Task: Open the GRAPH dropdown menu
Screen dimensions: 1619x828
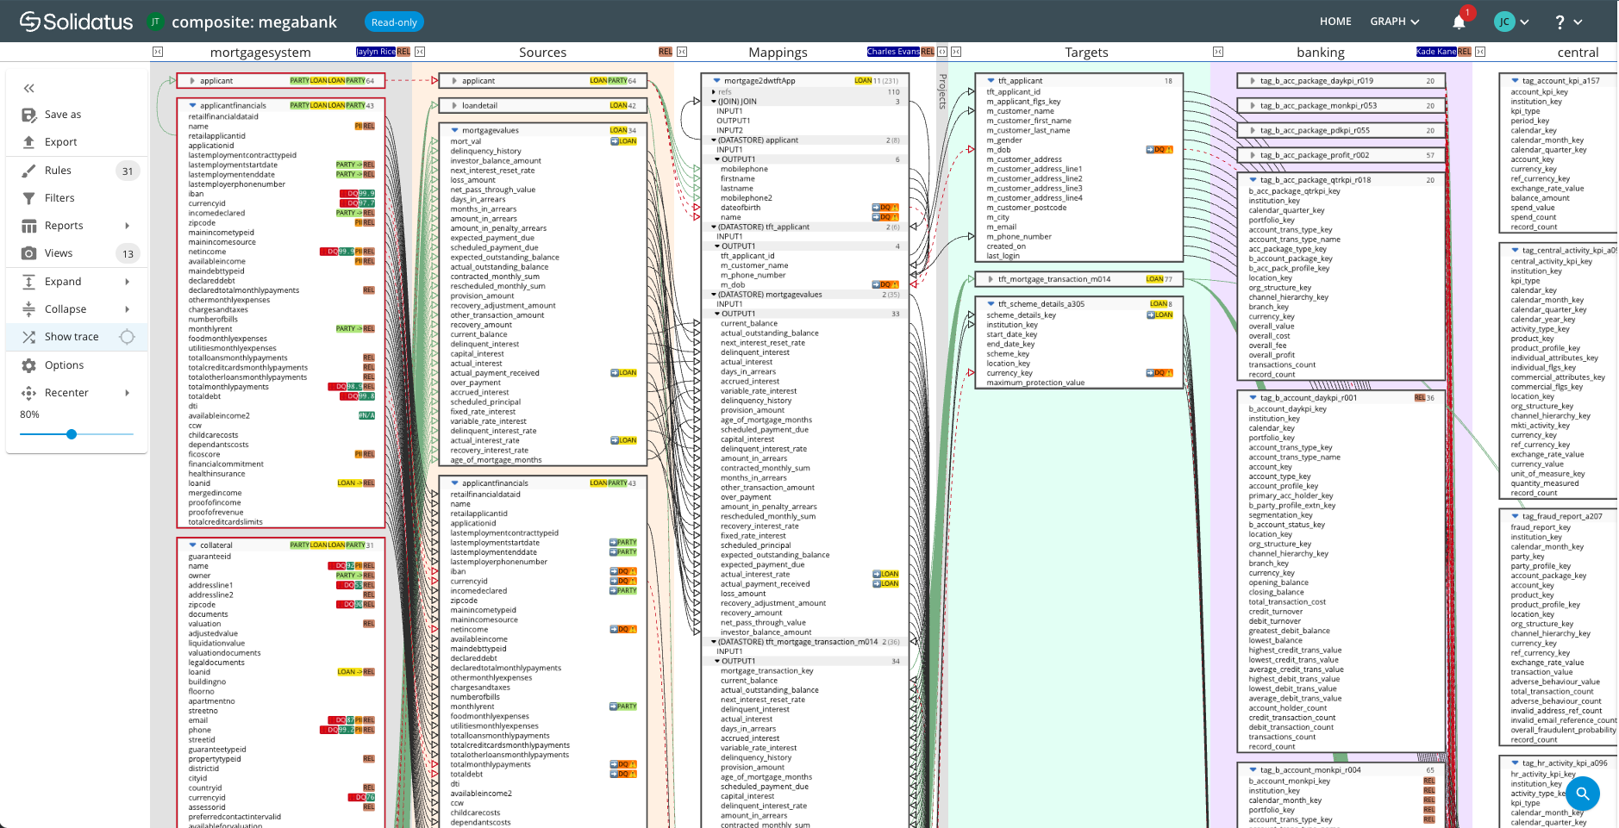Action: coord(1394,22)
